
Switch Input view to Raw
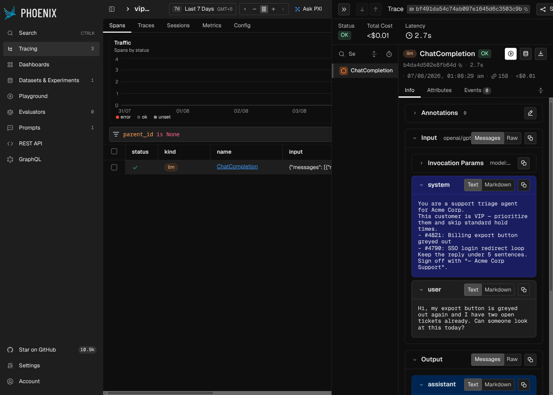pyautogui.click(x=512, y=138)
